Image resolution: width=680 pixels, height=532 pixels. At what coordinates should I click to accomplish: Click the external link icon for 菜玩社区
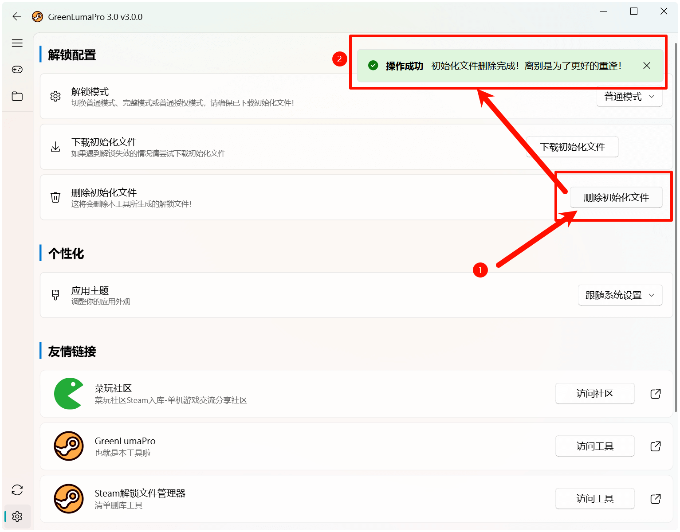pos(655,394)
